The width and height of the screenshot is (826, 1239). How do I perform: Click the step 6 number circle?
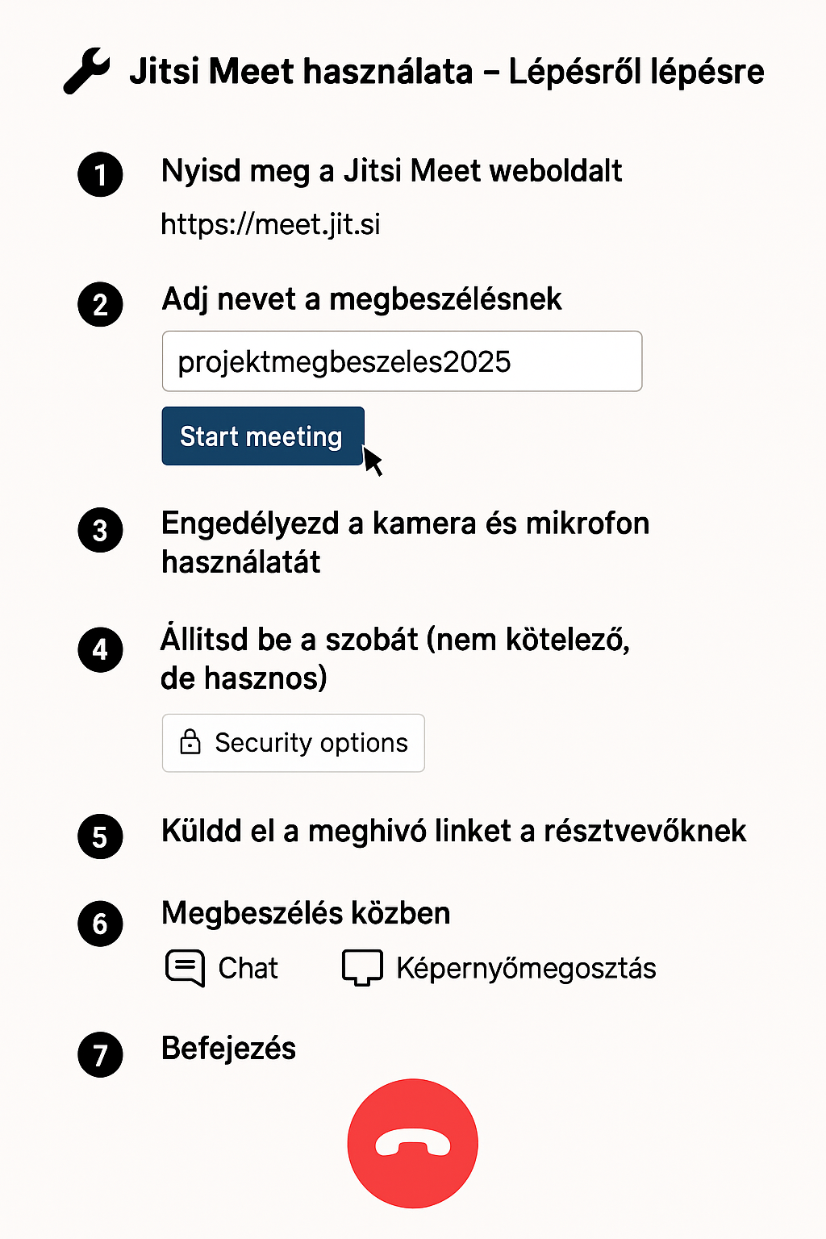[x=100, y=924]
